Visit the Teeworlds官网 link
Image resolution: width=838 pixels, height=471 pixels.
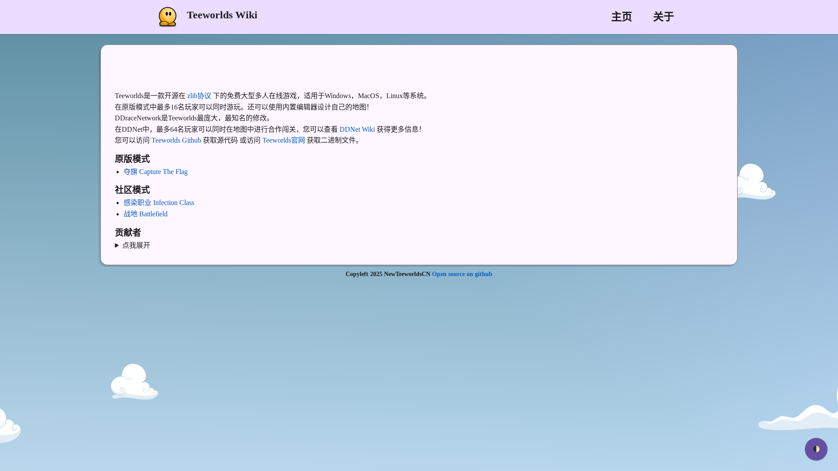[x=284, y=140]
